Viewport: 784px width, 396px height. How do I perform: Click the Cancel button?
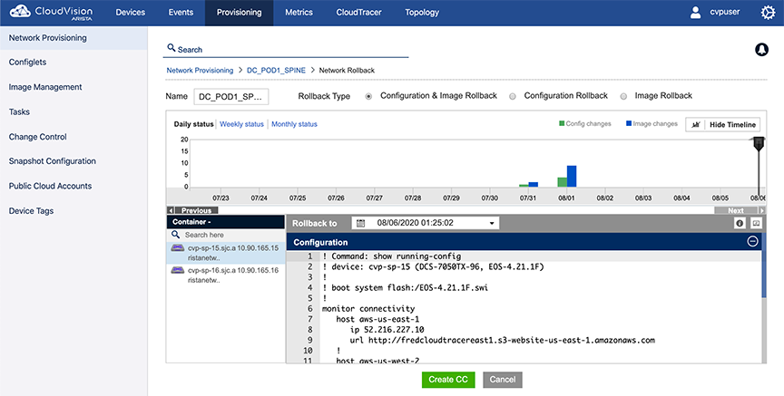503,380
